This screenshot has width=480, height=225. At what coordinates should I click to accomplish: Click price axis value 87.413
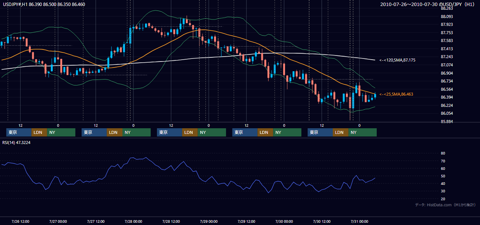tap(447, 49)
